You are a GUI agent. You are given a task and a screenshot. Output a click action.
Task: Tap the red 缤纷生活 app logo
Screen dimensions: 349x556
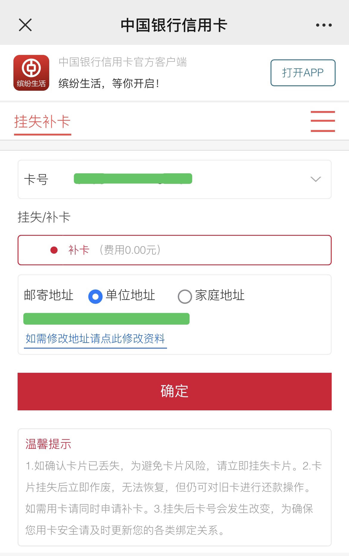click(31, 73)
